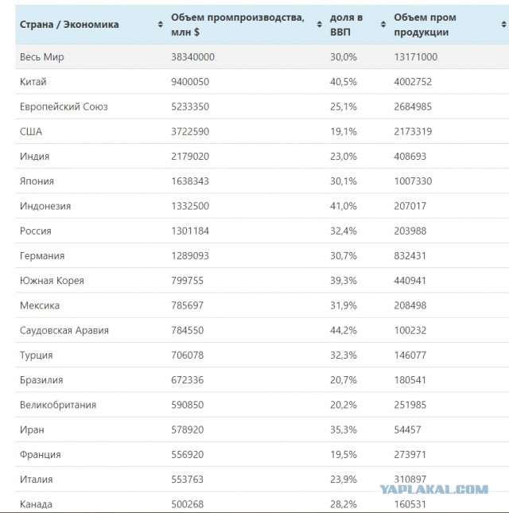Sort by Объем пром продукции column arrows
This screenshot has height=513, width=509.
[x=503, y=25]
